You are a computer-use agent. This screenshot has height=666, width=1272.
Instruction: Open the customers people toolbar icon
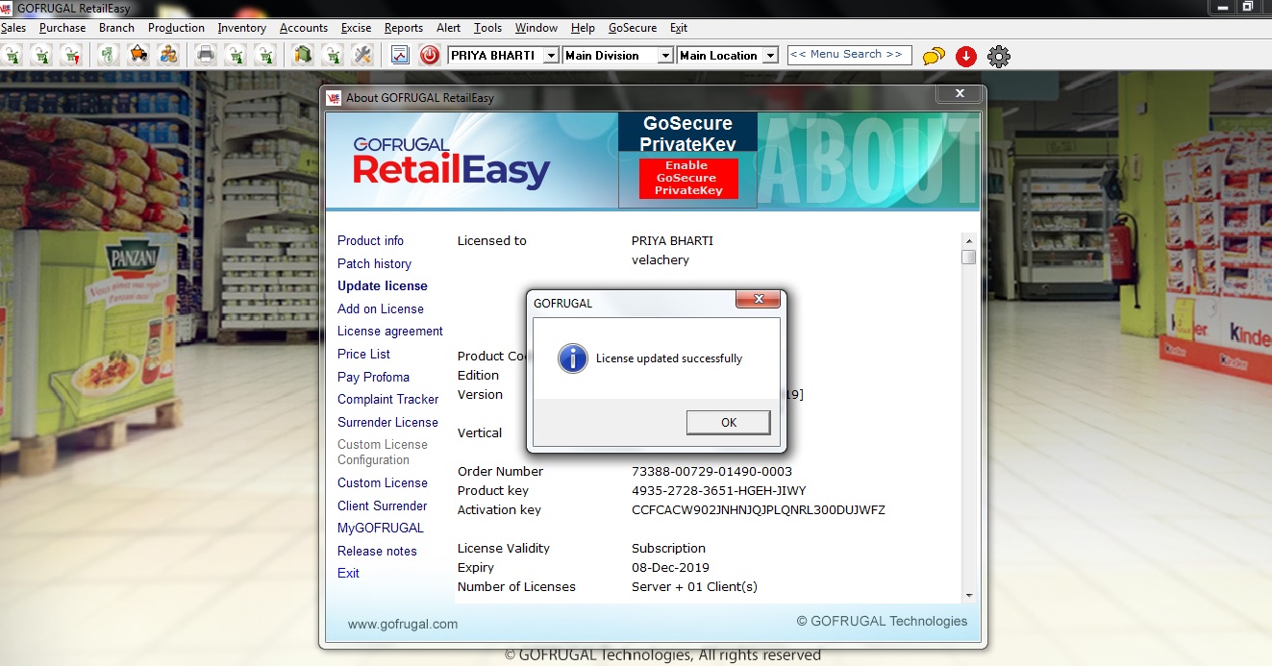168,55
